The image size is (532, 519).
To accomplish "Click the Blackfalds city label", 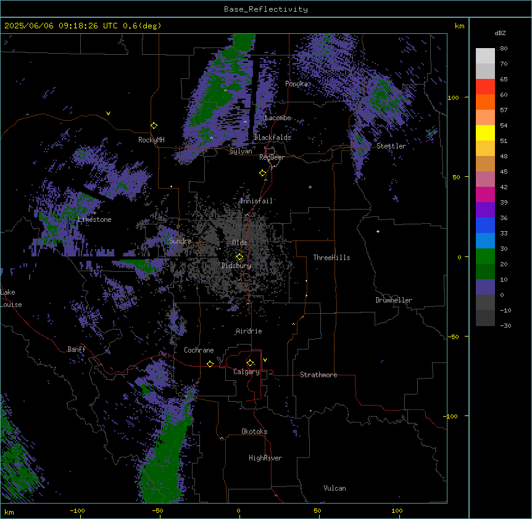I will point(272,137).
